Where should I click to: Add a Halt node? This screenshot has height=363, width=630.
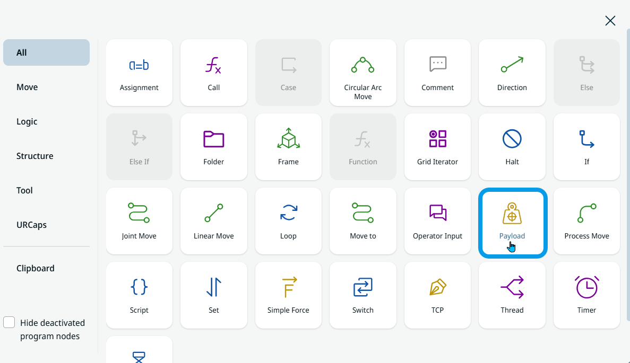tap(512, 147)
